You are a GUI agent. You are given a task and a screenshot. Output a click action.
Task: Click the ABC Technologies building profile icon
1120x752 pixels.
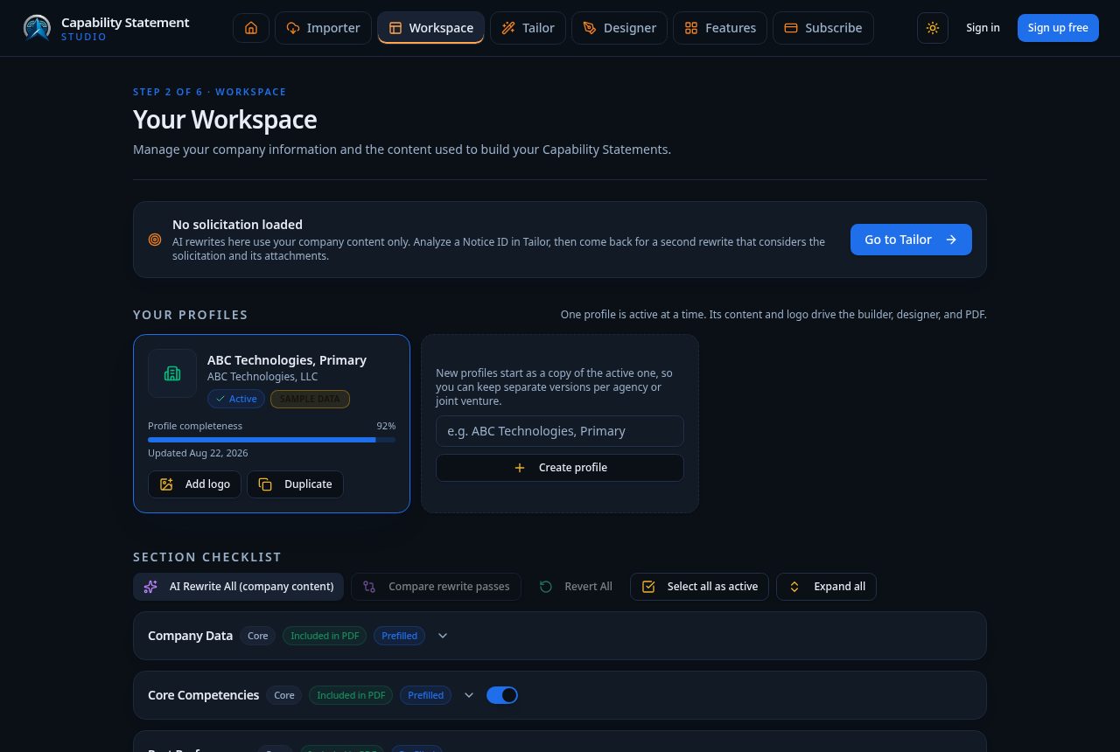pyautogui.click(x=172, y=373)
